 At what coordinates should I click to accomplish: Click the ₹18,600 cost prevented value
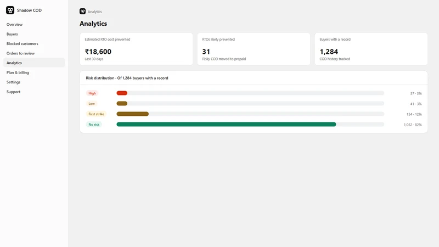pos(98,52)
